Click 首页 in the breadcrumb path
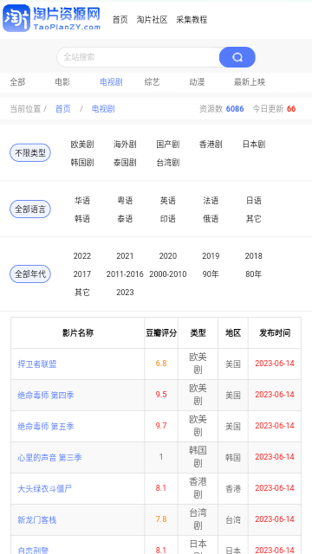This screenshot has width=312, height=554. (63, 109)
